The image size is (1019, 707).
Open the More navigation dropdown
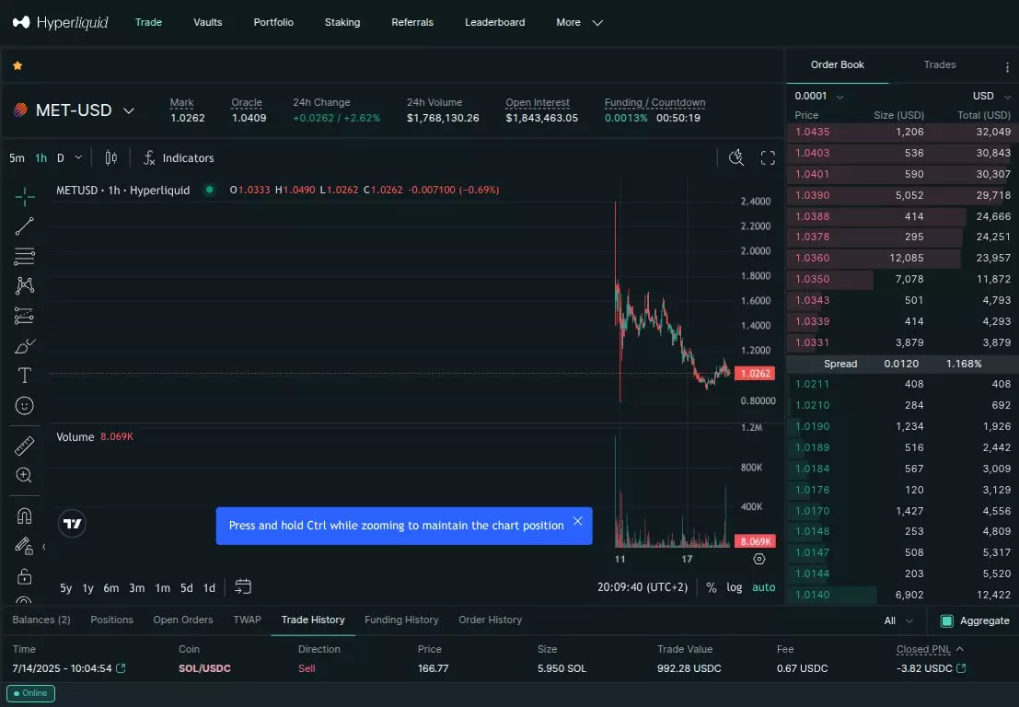579,22
